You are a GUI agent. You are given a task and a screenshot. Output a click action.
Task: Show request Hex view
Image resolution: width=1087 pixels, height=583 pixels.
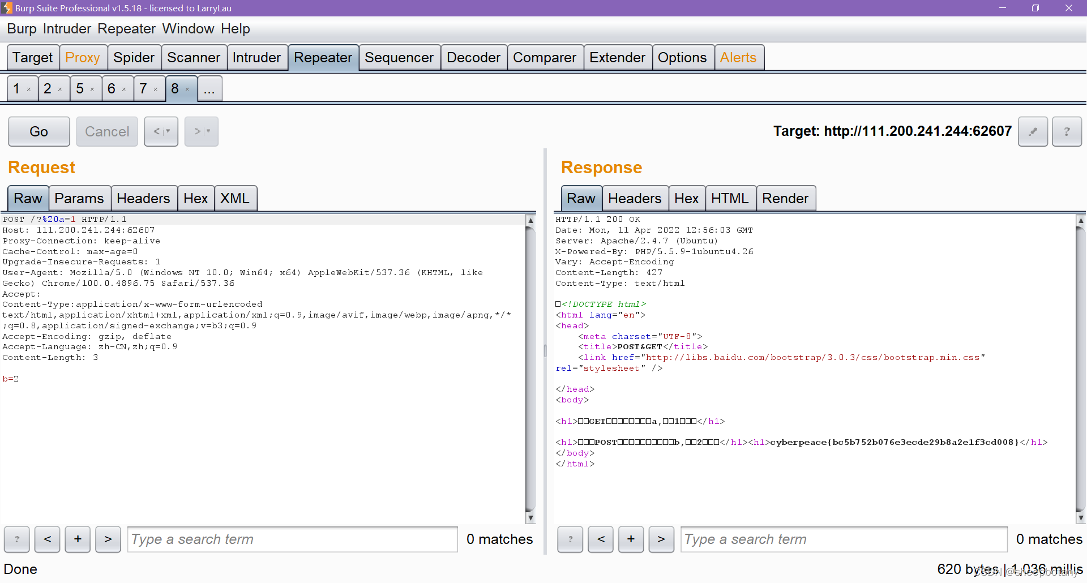click(x=196, y=199)
